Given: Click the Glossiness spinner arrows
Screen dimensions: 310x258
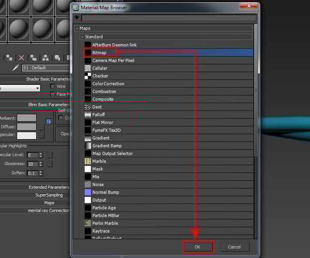Looking at the screenshot, I should point(40,164).
